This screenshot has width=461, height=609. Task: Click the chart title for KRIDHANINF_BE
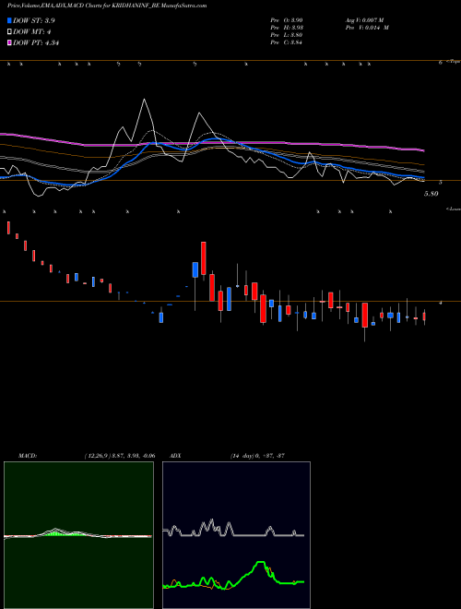click(107, 6)
